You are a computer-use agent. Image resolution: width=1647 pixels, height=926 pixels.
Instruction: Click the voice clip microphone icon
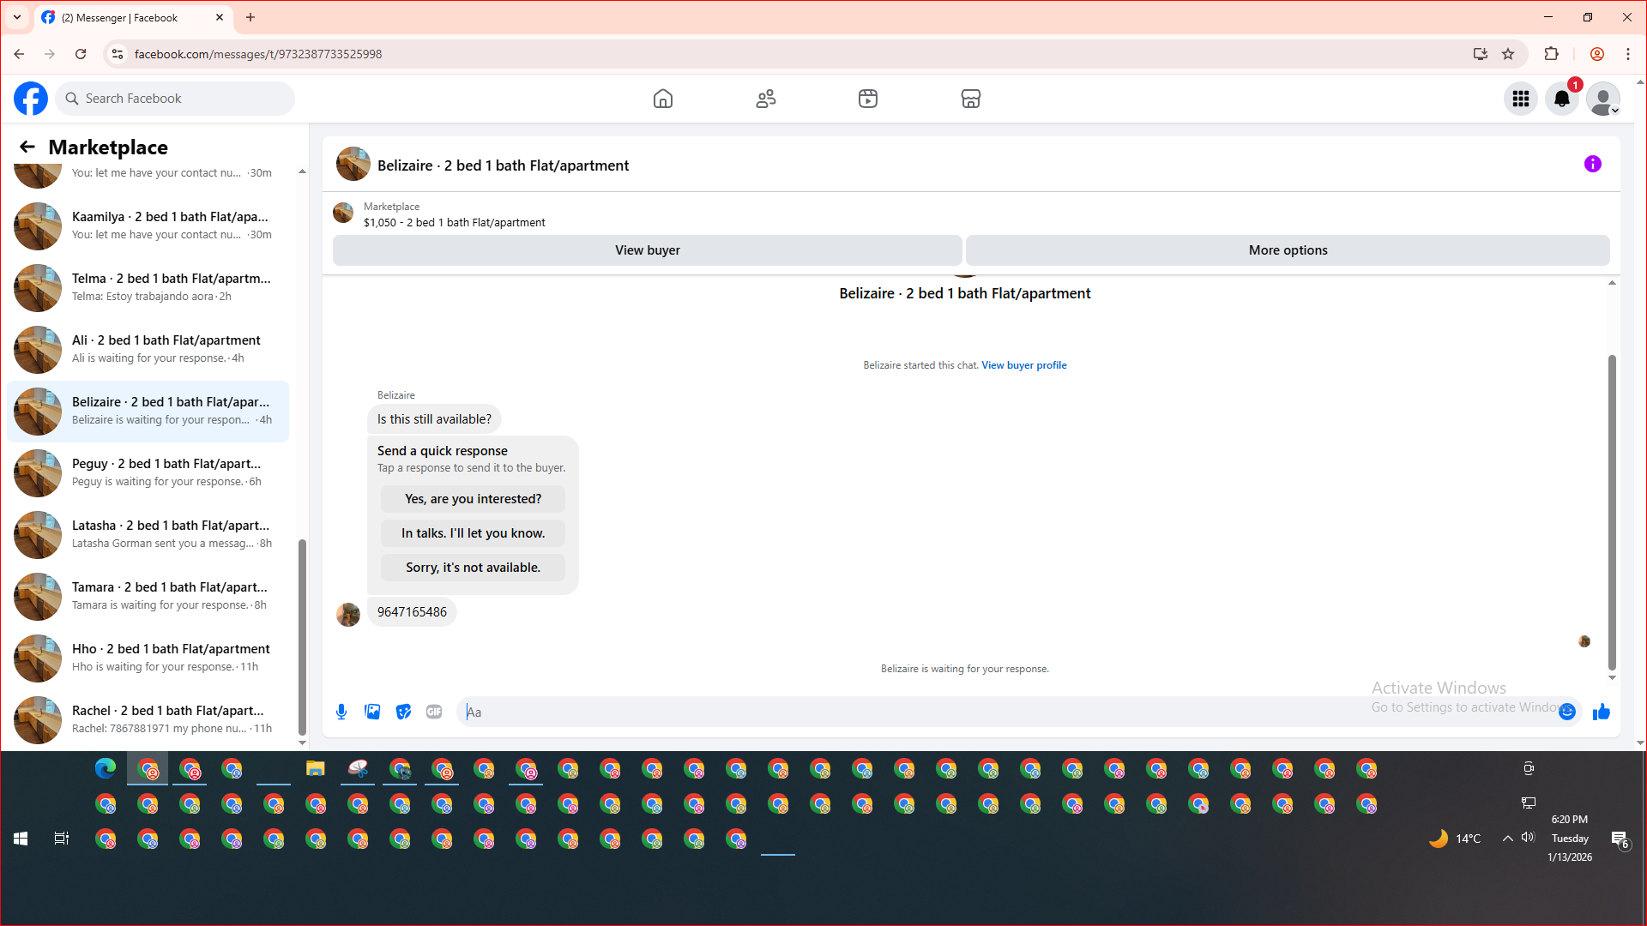pyautogui.click(x=341, y=712)
